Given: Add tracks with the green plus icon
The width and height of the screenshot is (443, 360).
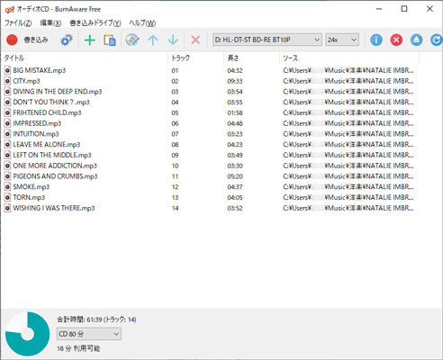Looking at the screenshot, I should pos(89,40).
